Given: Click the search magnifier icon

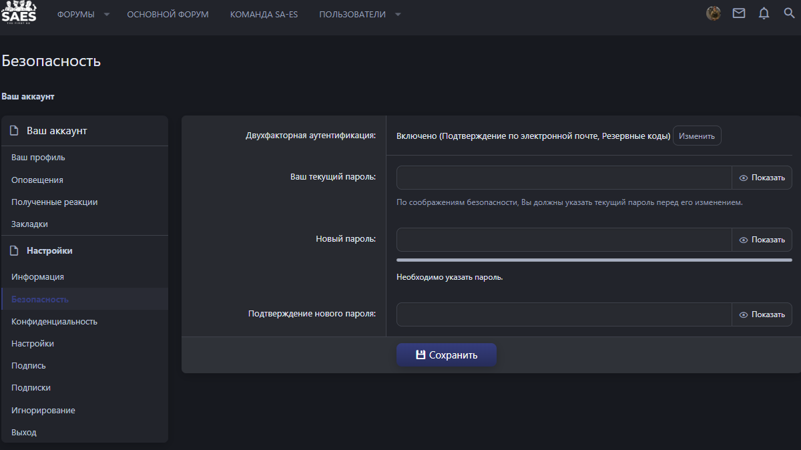Looking at the screenshot, I should pyautogui.click(x=789, y=13).
